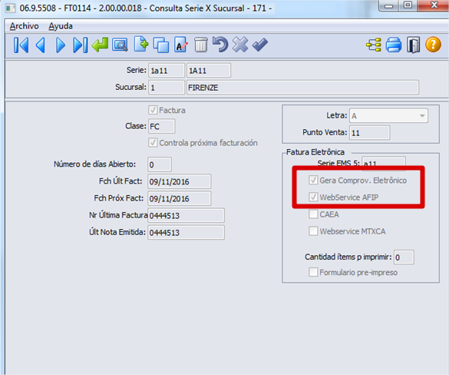
Task: Check Formulario pre-impreso option
Action: 313,272
